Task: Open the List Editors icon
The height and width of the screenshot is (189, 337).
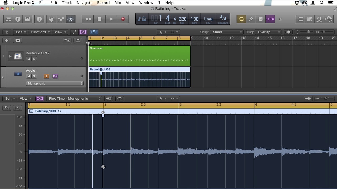Action: (x=300, y=19)
